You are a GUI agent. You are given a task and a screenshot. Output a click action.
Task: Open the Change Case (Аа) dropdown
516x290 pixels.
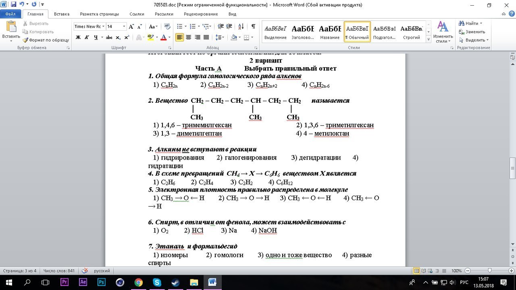tap(153, 27)
